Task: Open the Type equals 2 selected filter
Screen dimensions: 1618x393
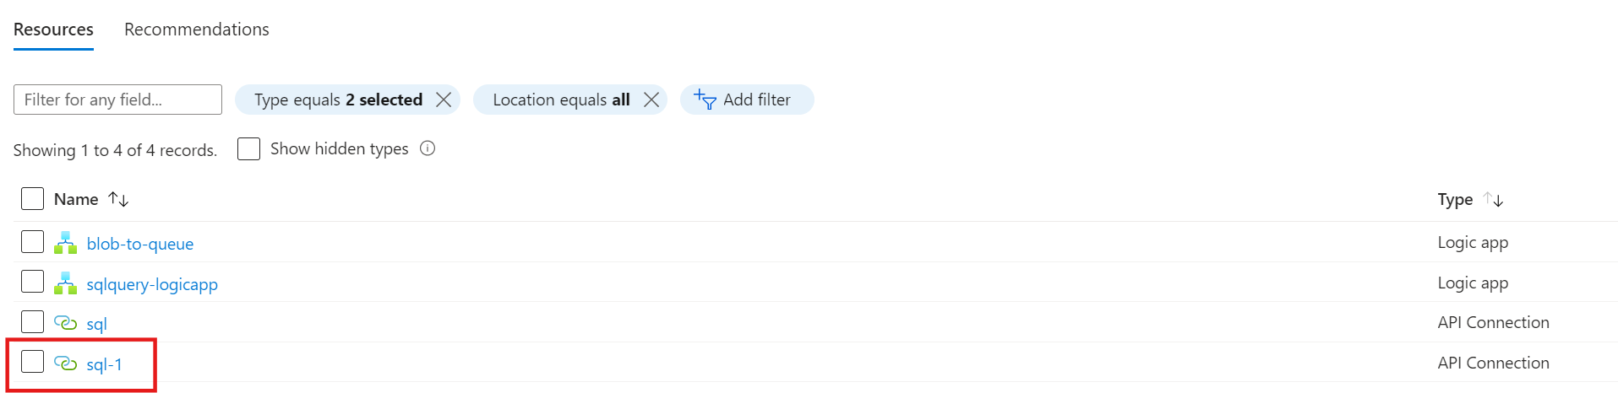Action: pos(338,100)
